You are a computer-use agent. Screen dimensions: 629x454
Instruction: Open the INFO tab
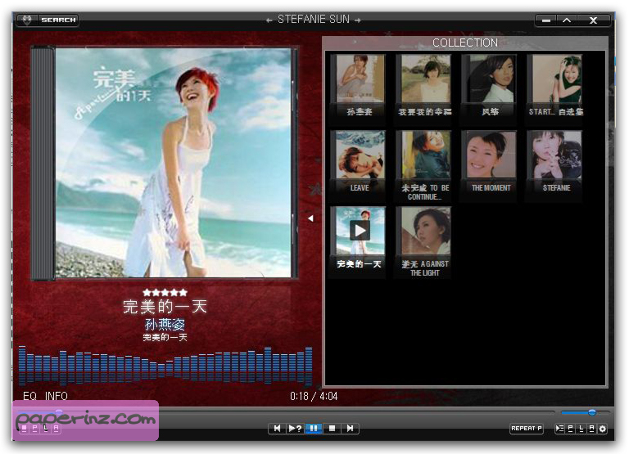(x=57, y=396)
